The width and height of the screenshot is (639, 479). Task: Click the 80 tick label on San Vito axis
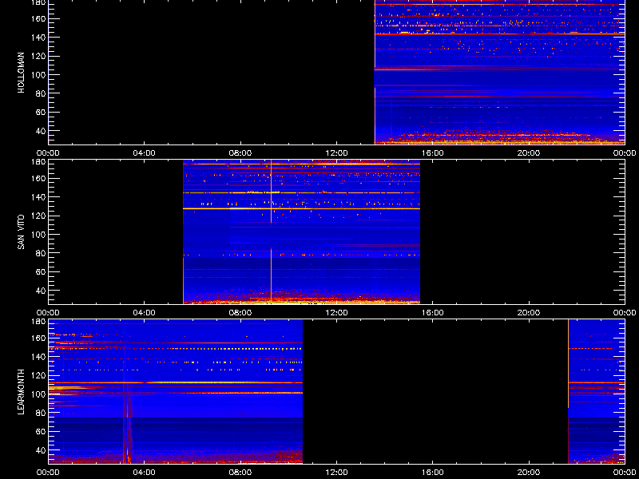click(41, 253)
